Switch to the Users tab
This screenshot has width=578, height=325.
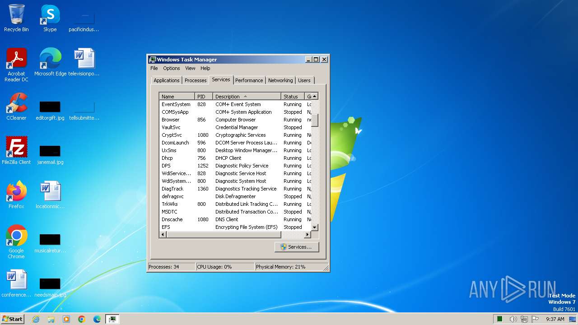[x=304, y=80]
